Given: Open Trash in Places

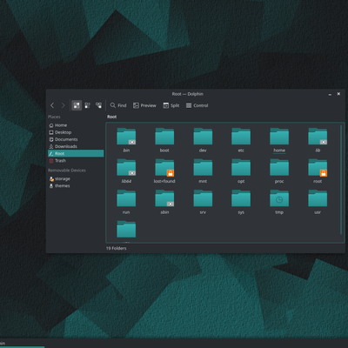Looking at the screenshot, I should 76,161.
